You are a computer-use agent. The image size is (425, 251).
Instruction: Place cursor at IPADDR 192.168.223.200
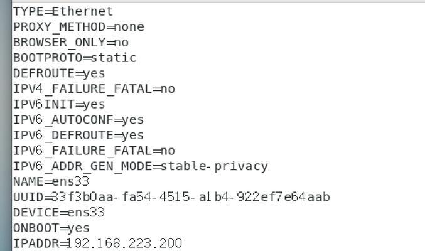tap(97, 243)
